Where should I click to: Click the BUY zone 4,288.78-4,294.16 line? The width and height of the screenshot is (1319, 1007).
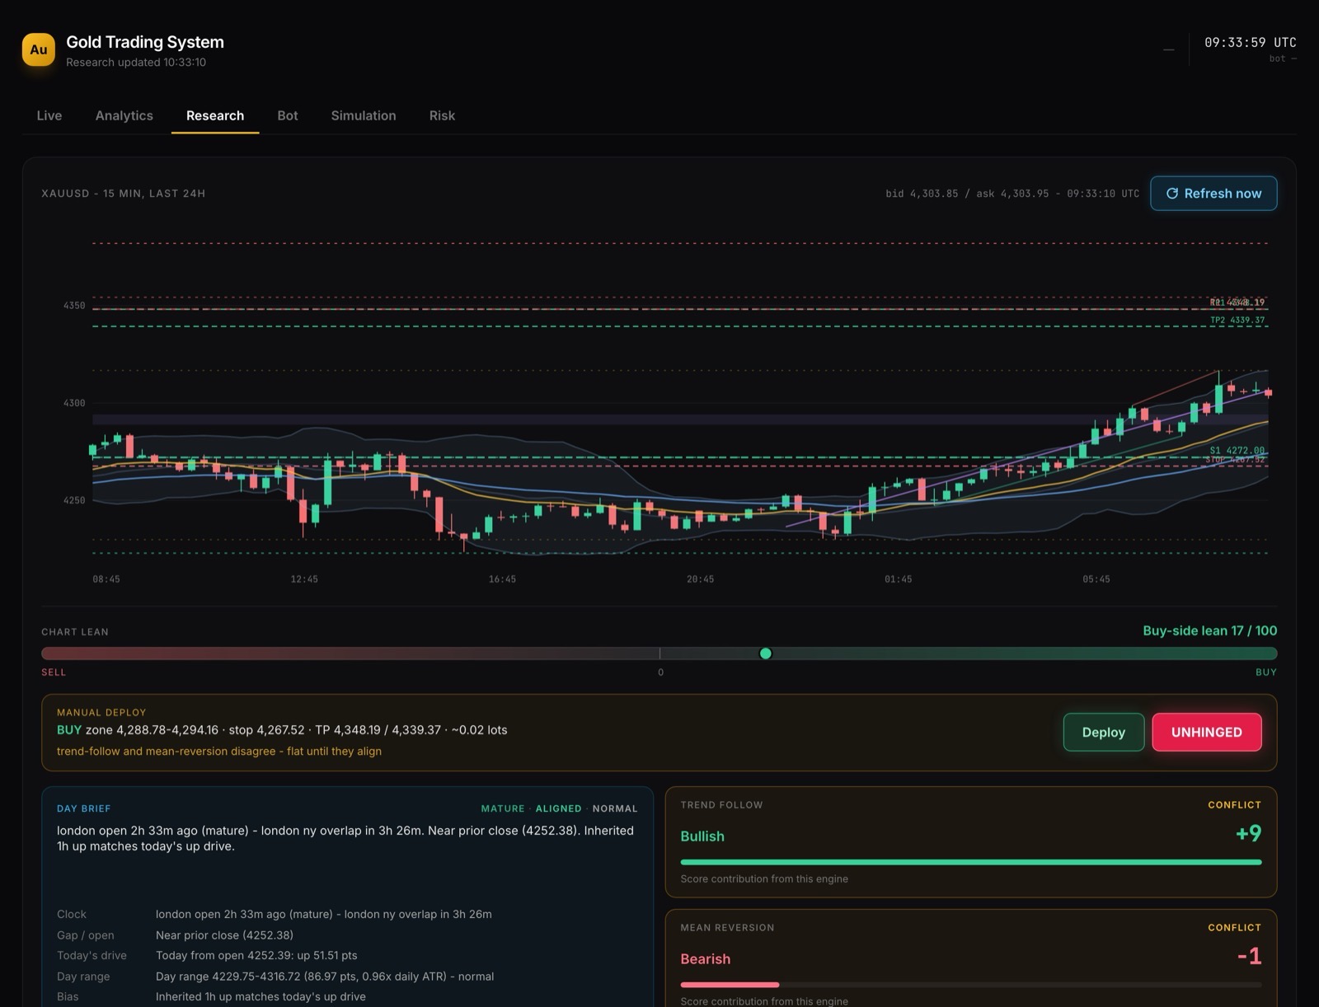coord(282,730)
